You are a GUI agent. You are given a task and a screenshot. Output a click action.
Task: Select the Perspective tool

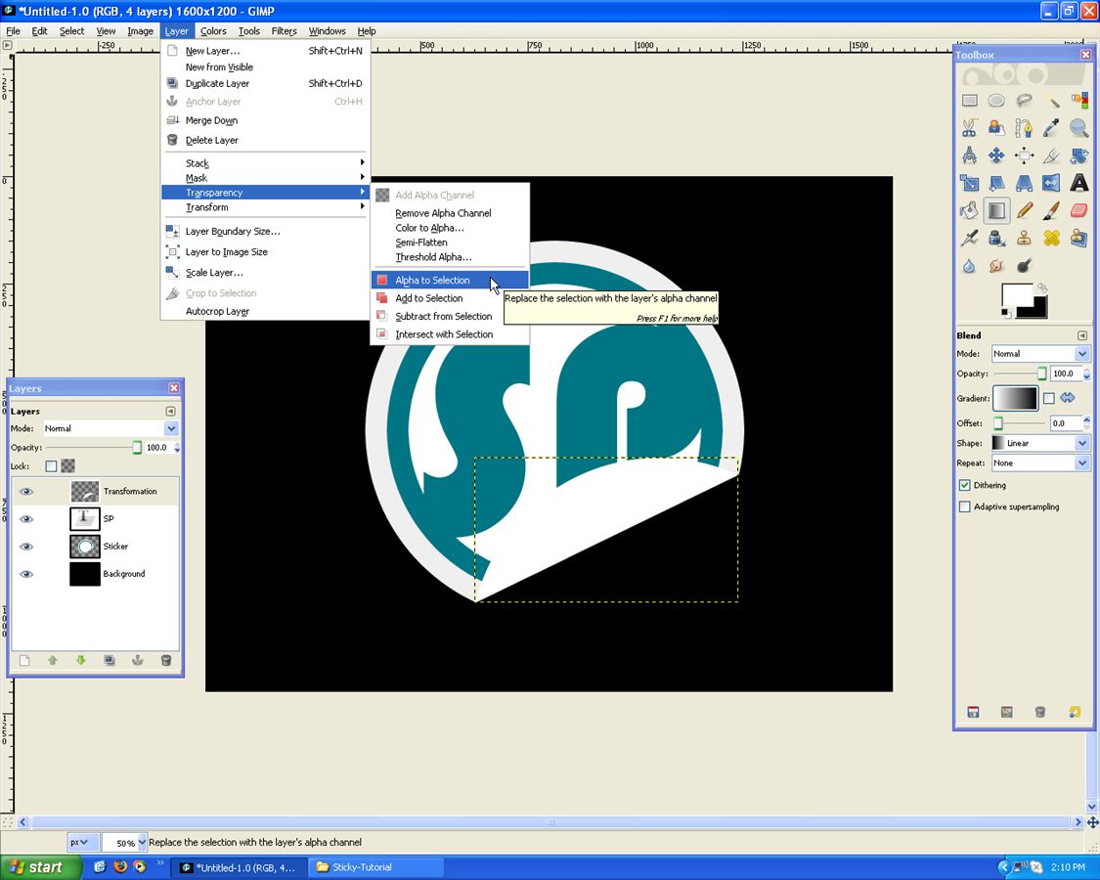[x=1025, y=183]
